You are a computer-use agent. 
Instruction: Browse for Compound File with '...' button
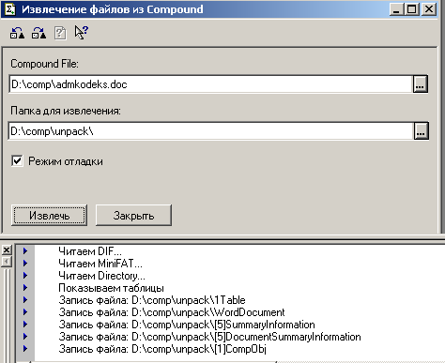coord(420,83)
